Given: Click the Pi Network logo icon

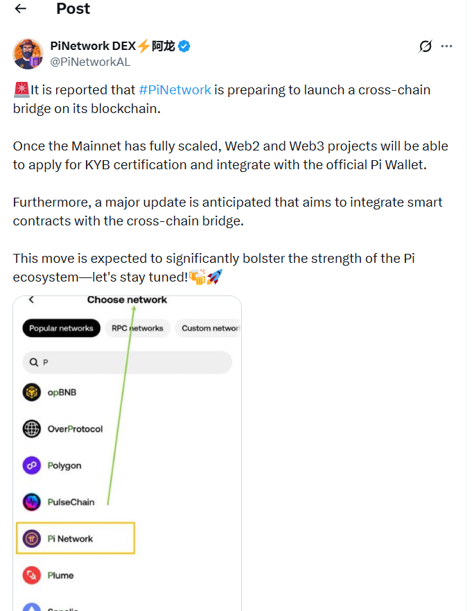Looking at the screenshot, I should (30, 538).
